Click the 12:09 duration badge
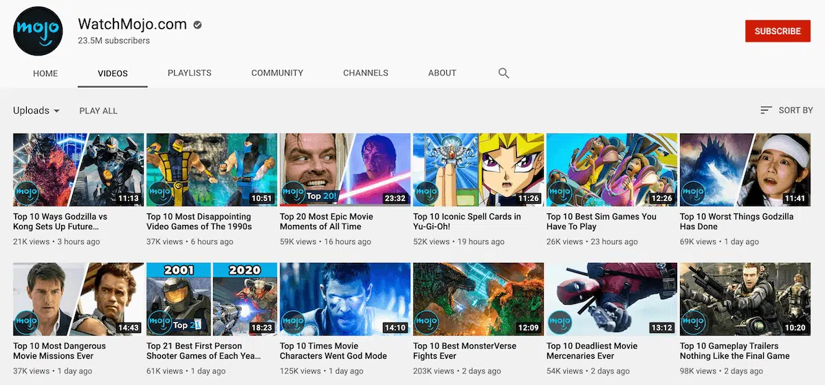Screen dimensions: 825x385 click(x=528, y=327)
